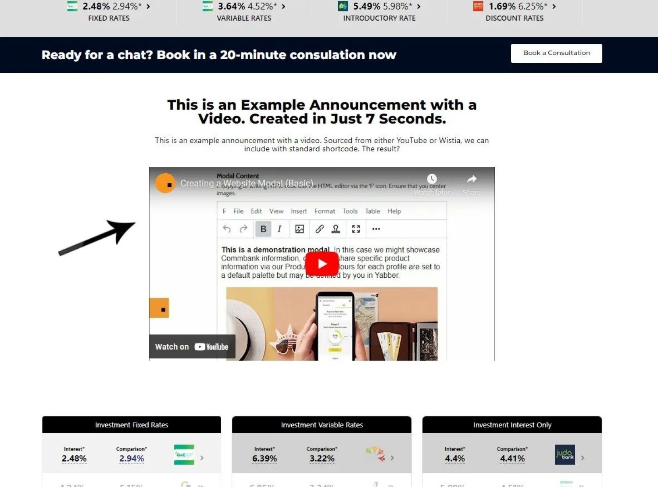
Task: Expand the Variable Rates 3.64% chevron
Action: 283,7
